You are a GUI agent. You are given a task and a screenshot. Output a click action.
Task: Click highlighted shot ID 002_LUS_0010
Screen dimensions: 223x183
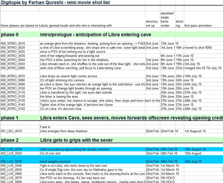(11, 149)
